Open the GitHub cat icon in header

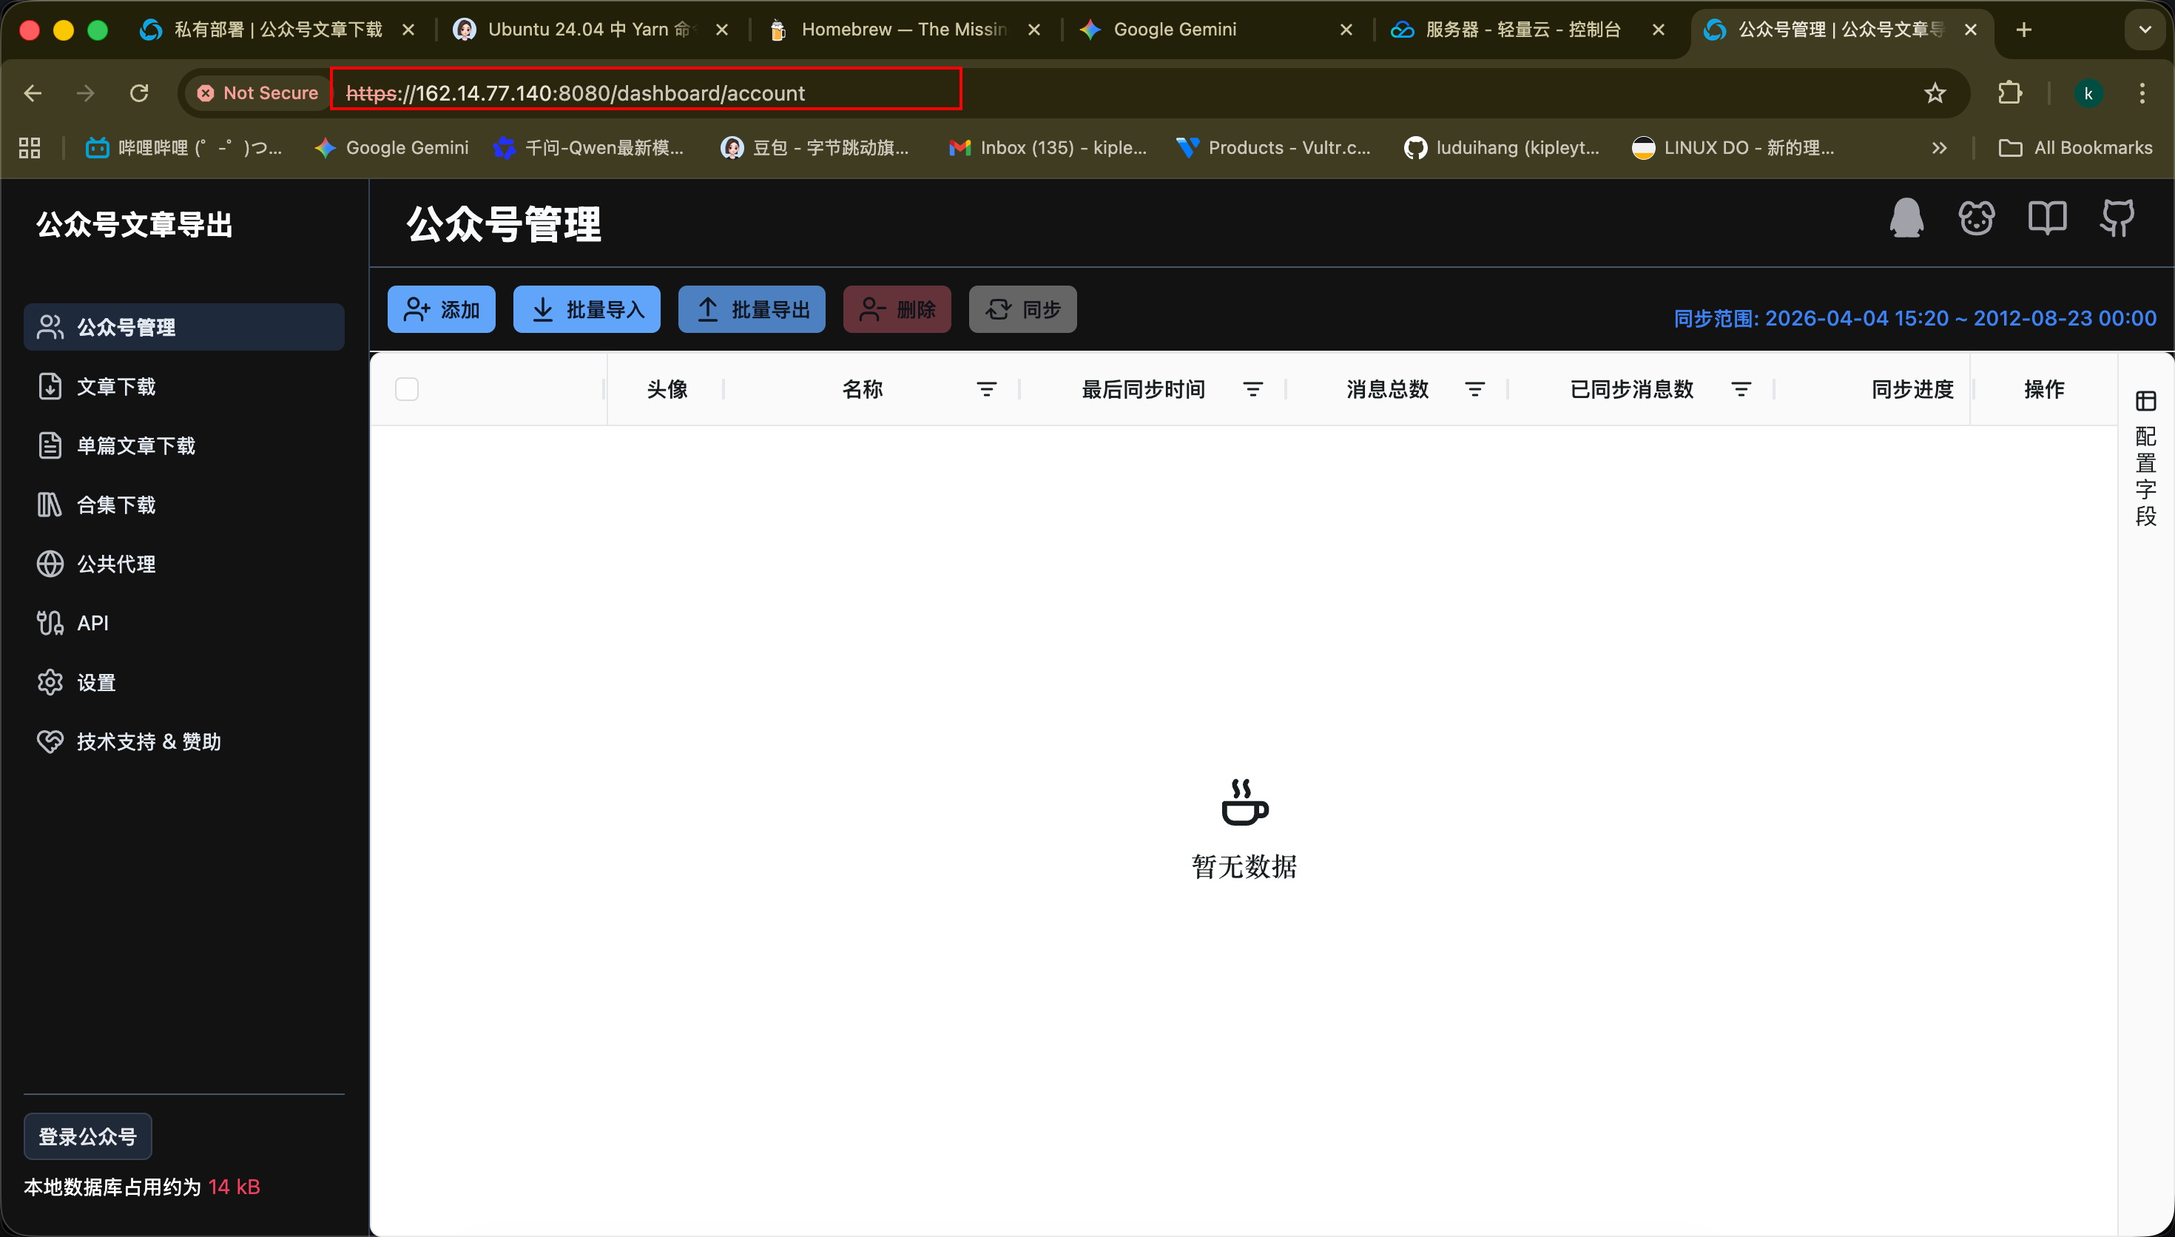(2117, 218)
